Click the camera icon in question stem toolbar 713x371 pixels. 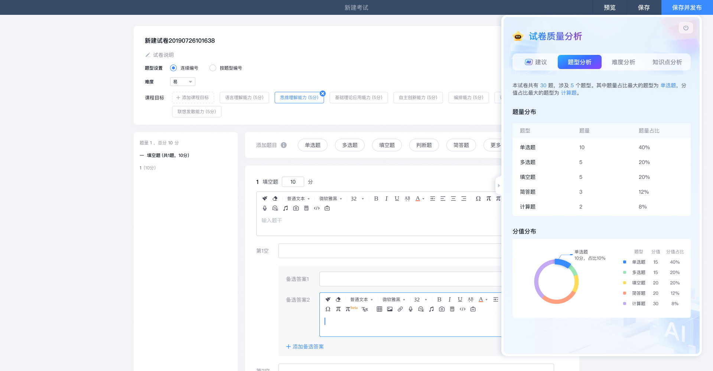(x=296, y=208)
